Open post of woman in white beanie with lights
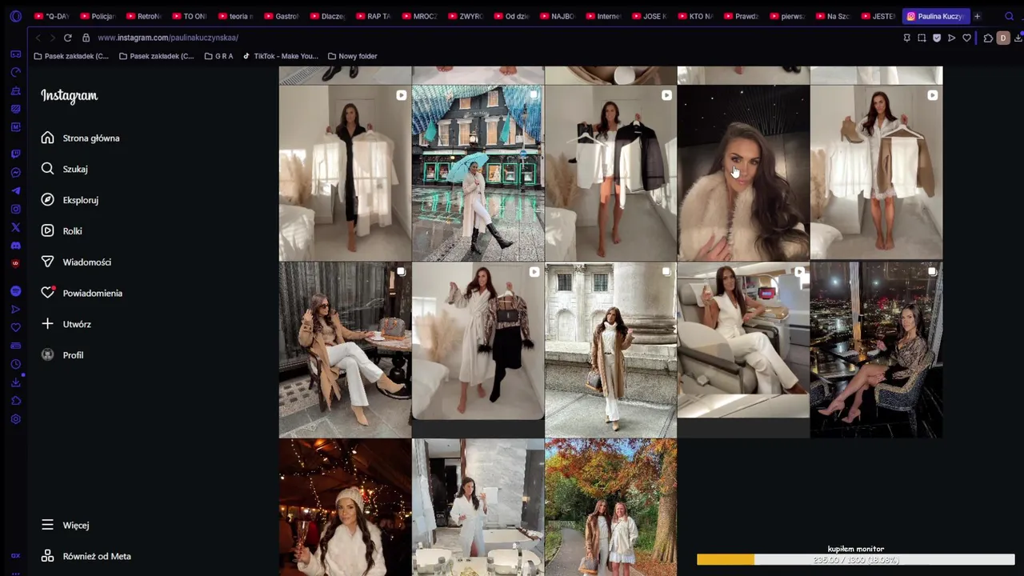The width and height of the screenshot is (1024, 576). (x=345, y=507)
